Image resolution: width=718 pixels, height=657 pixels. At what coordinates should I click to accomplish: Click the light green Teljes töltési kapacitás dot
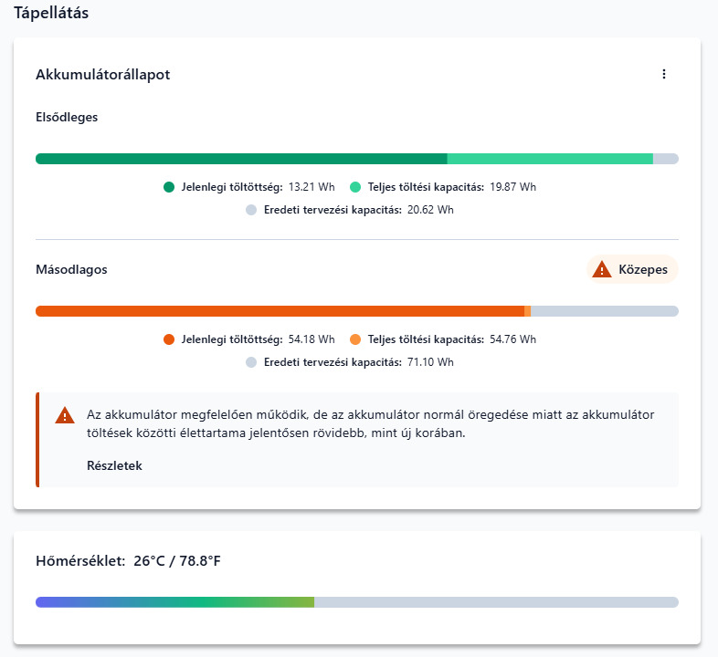click(x=355, y=187)
